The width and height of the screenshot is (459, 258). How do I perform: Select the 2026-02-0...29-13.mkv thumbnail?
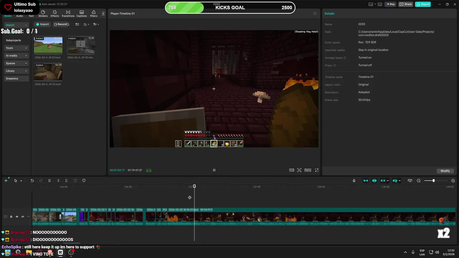[x=81, y=45]
